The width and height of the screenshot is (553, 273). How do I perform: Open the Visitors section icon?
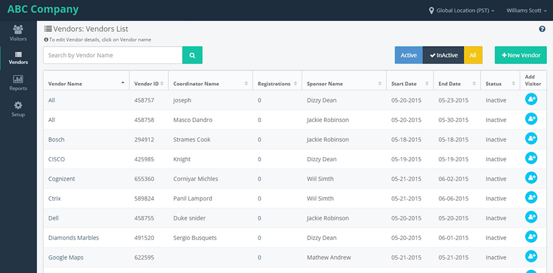click(x=18, y=30)
